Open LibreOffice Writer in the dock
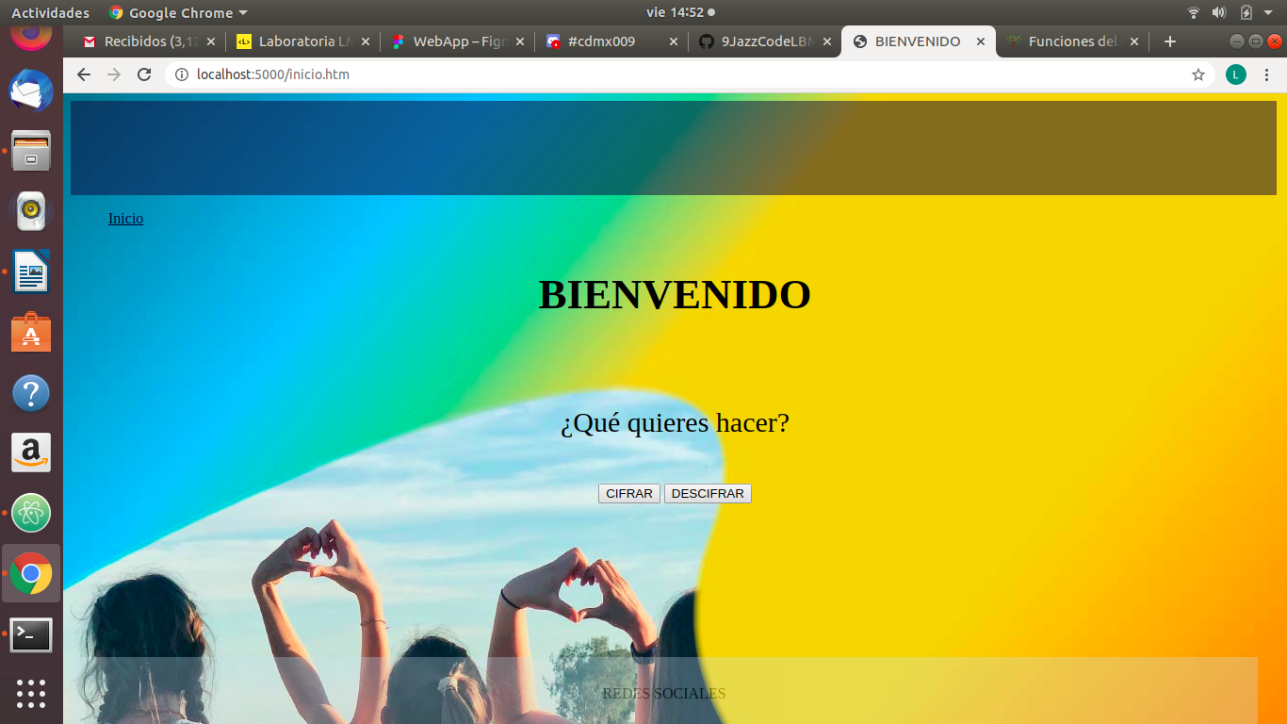 (x=31, y=271)
